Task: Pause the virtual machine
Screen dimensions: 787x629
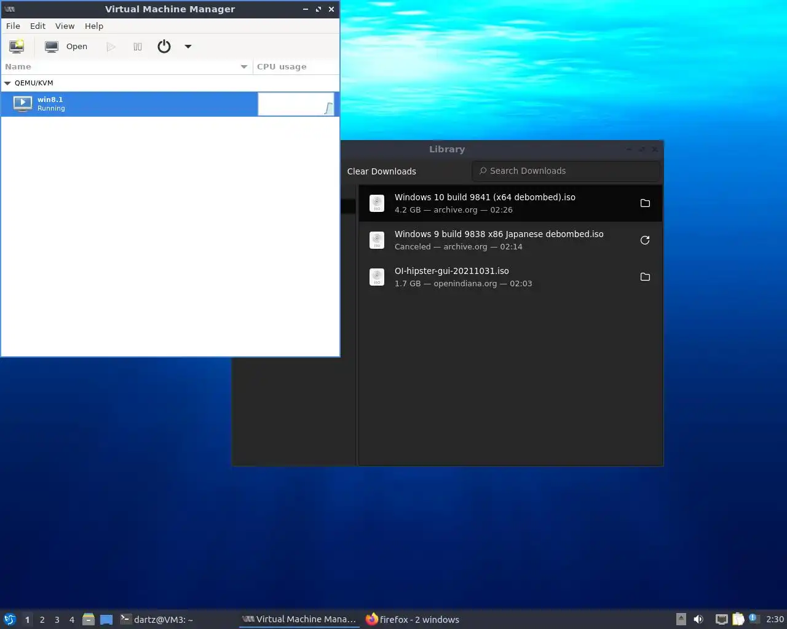Action: click(138, 47)
